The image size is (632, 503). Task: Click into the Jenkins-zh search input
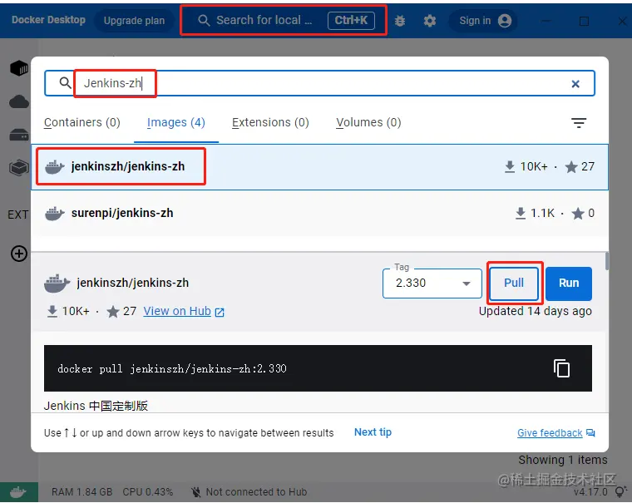[319, 83]
